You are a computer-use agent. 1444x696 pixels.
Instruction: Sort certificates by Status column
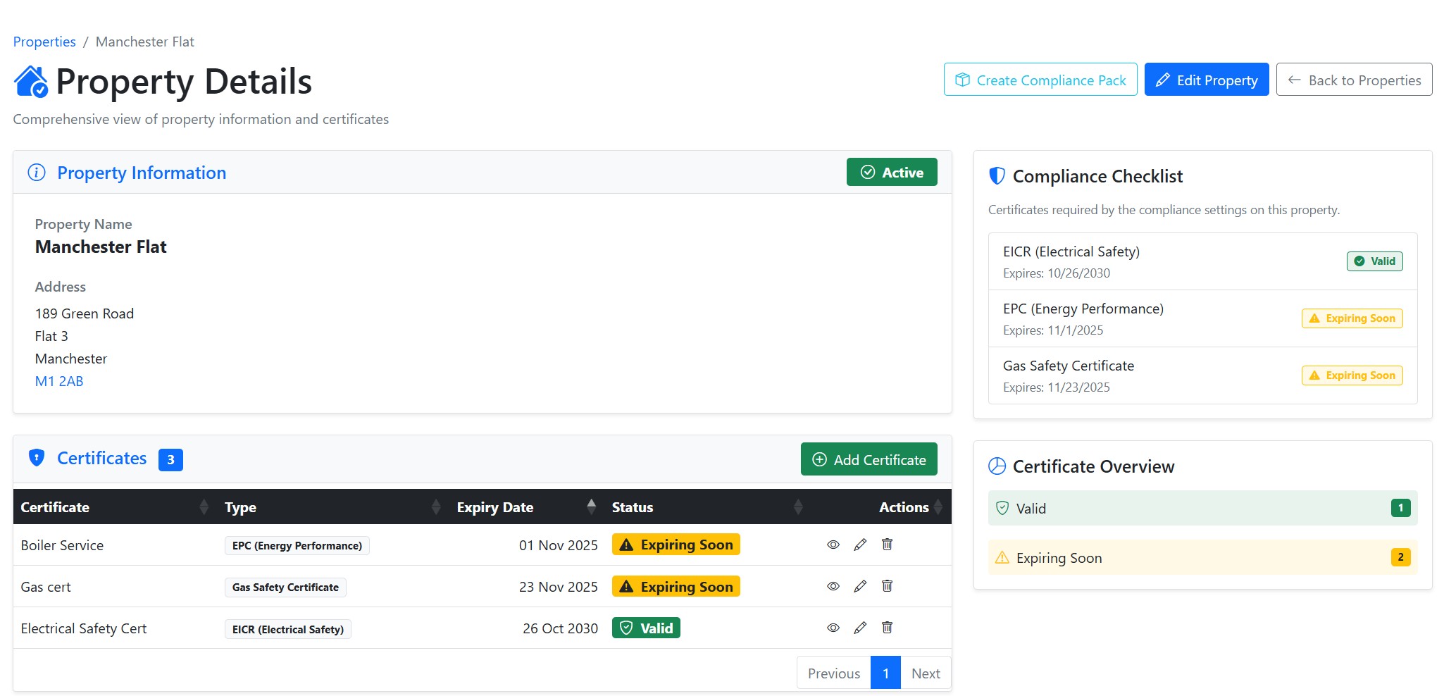pyautogui.click(x=632, y=507)
